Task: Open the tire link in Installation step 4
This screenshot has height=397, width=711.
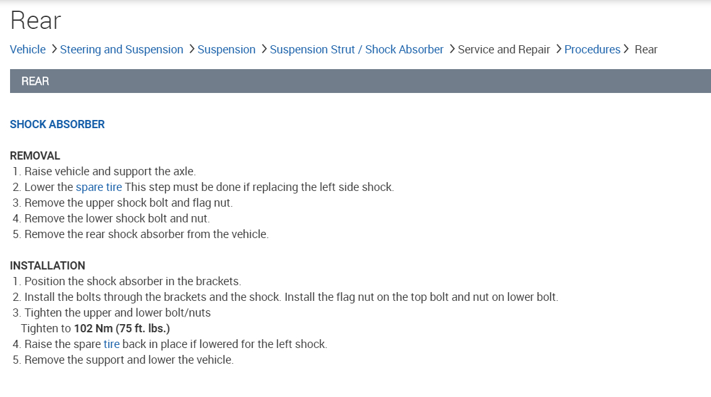Action: [x=111, y=344]
